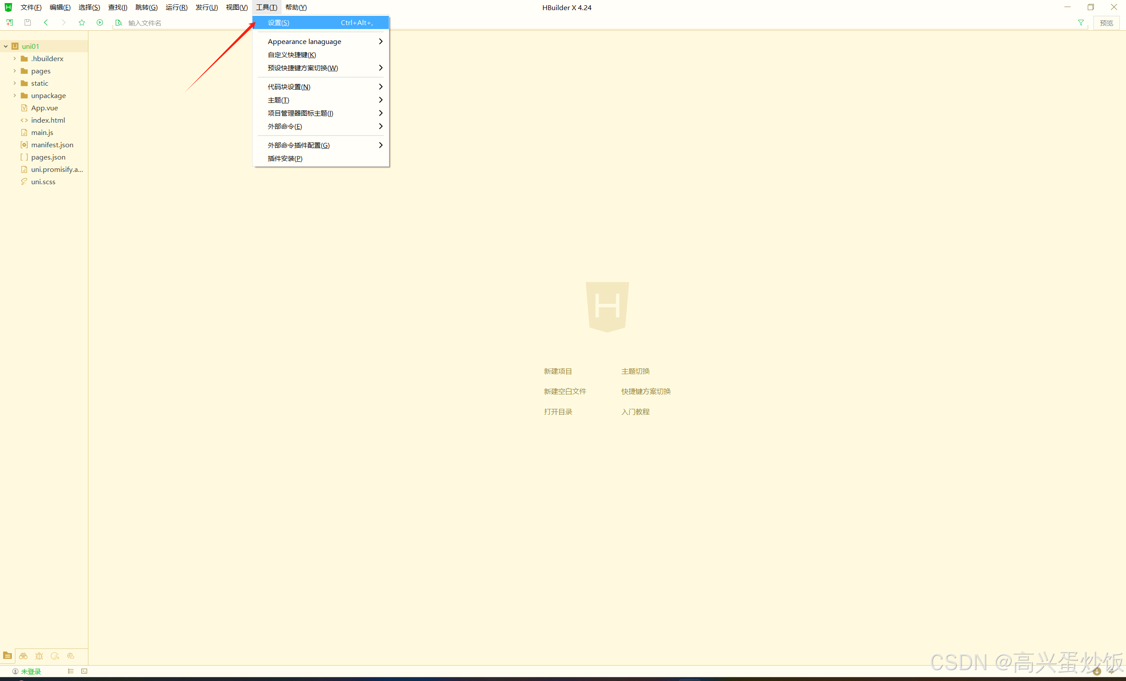Select 插件安装(P) menu entry
The image size is (1126, 681).
point(285,158)
